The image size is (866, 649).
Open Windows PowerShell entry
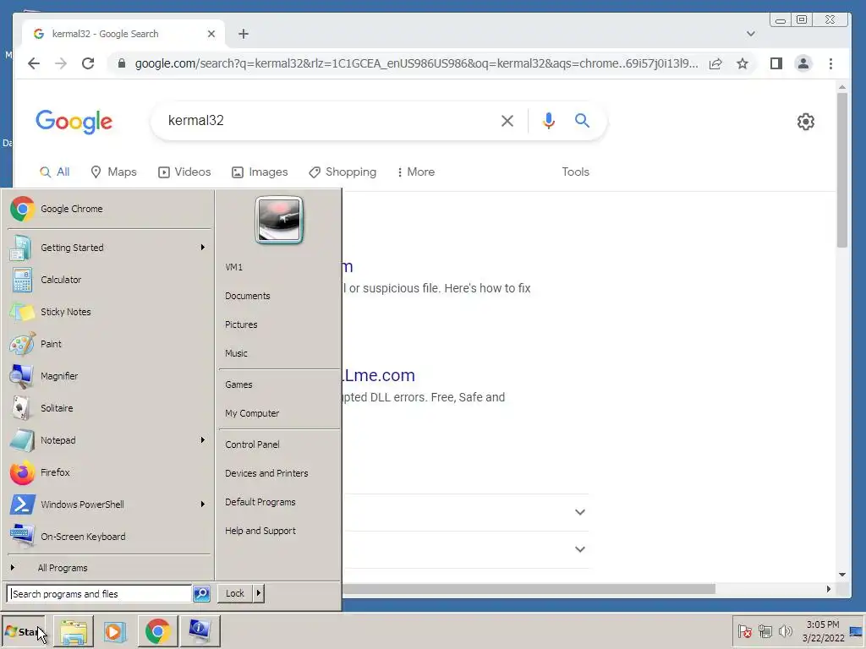pyautogui.click(x=108, y=504)
